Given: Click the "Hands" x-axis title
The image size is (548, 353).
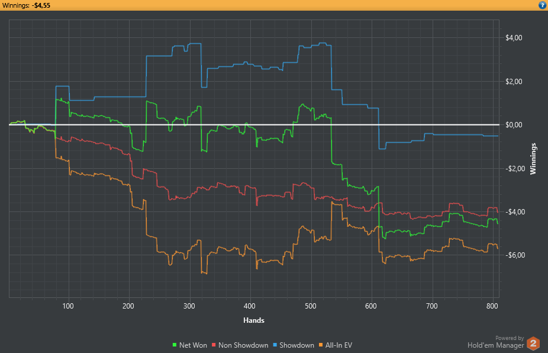Looking at the screenshot, I should pyautogui.click(x=254, y=320).
